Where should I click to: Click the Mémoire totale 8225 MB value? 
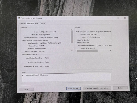pos(42,46)
